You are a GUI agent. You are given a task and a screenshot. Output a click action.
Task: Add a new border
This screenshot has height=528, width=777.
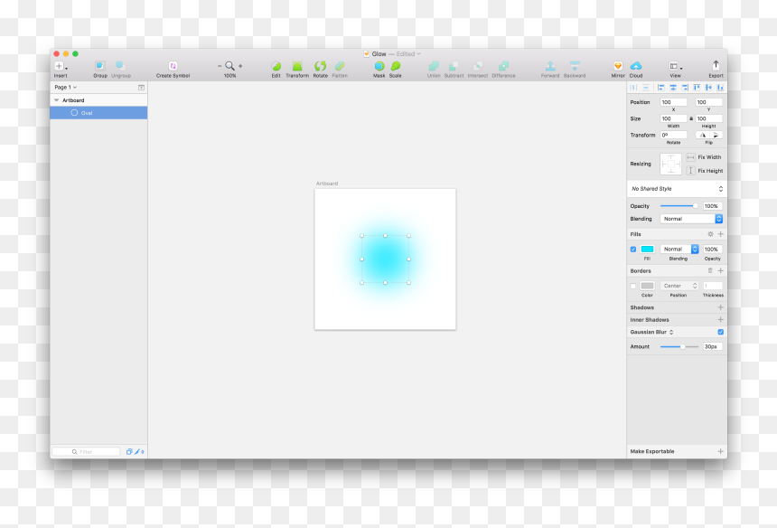[x=720, y=270]
